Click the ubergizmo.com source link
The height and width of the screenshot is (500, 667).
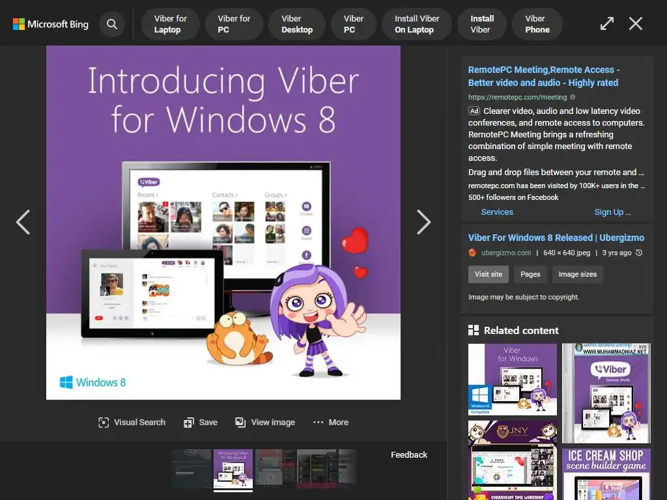505,253
